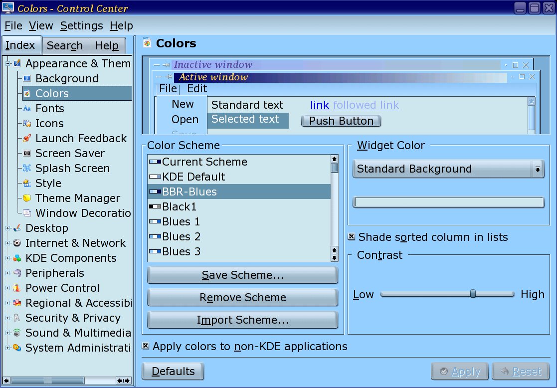Click the Black1 scheme color icon
Viewport: 557px width, 388px height.
pos(155,206)
